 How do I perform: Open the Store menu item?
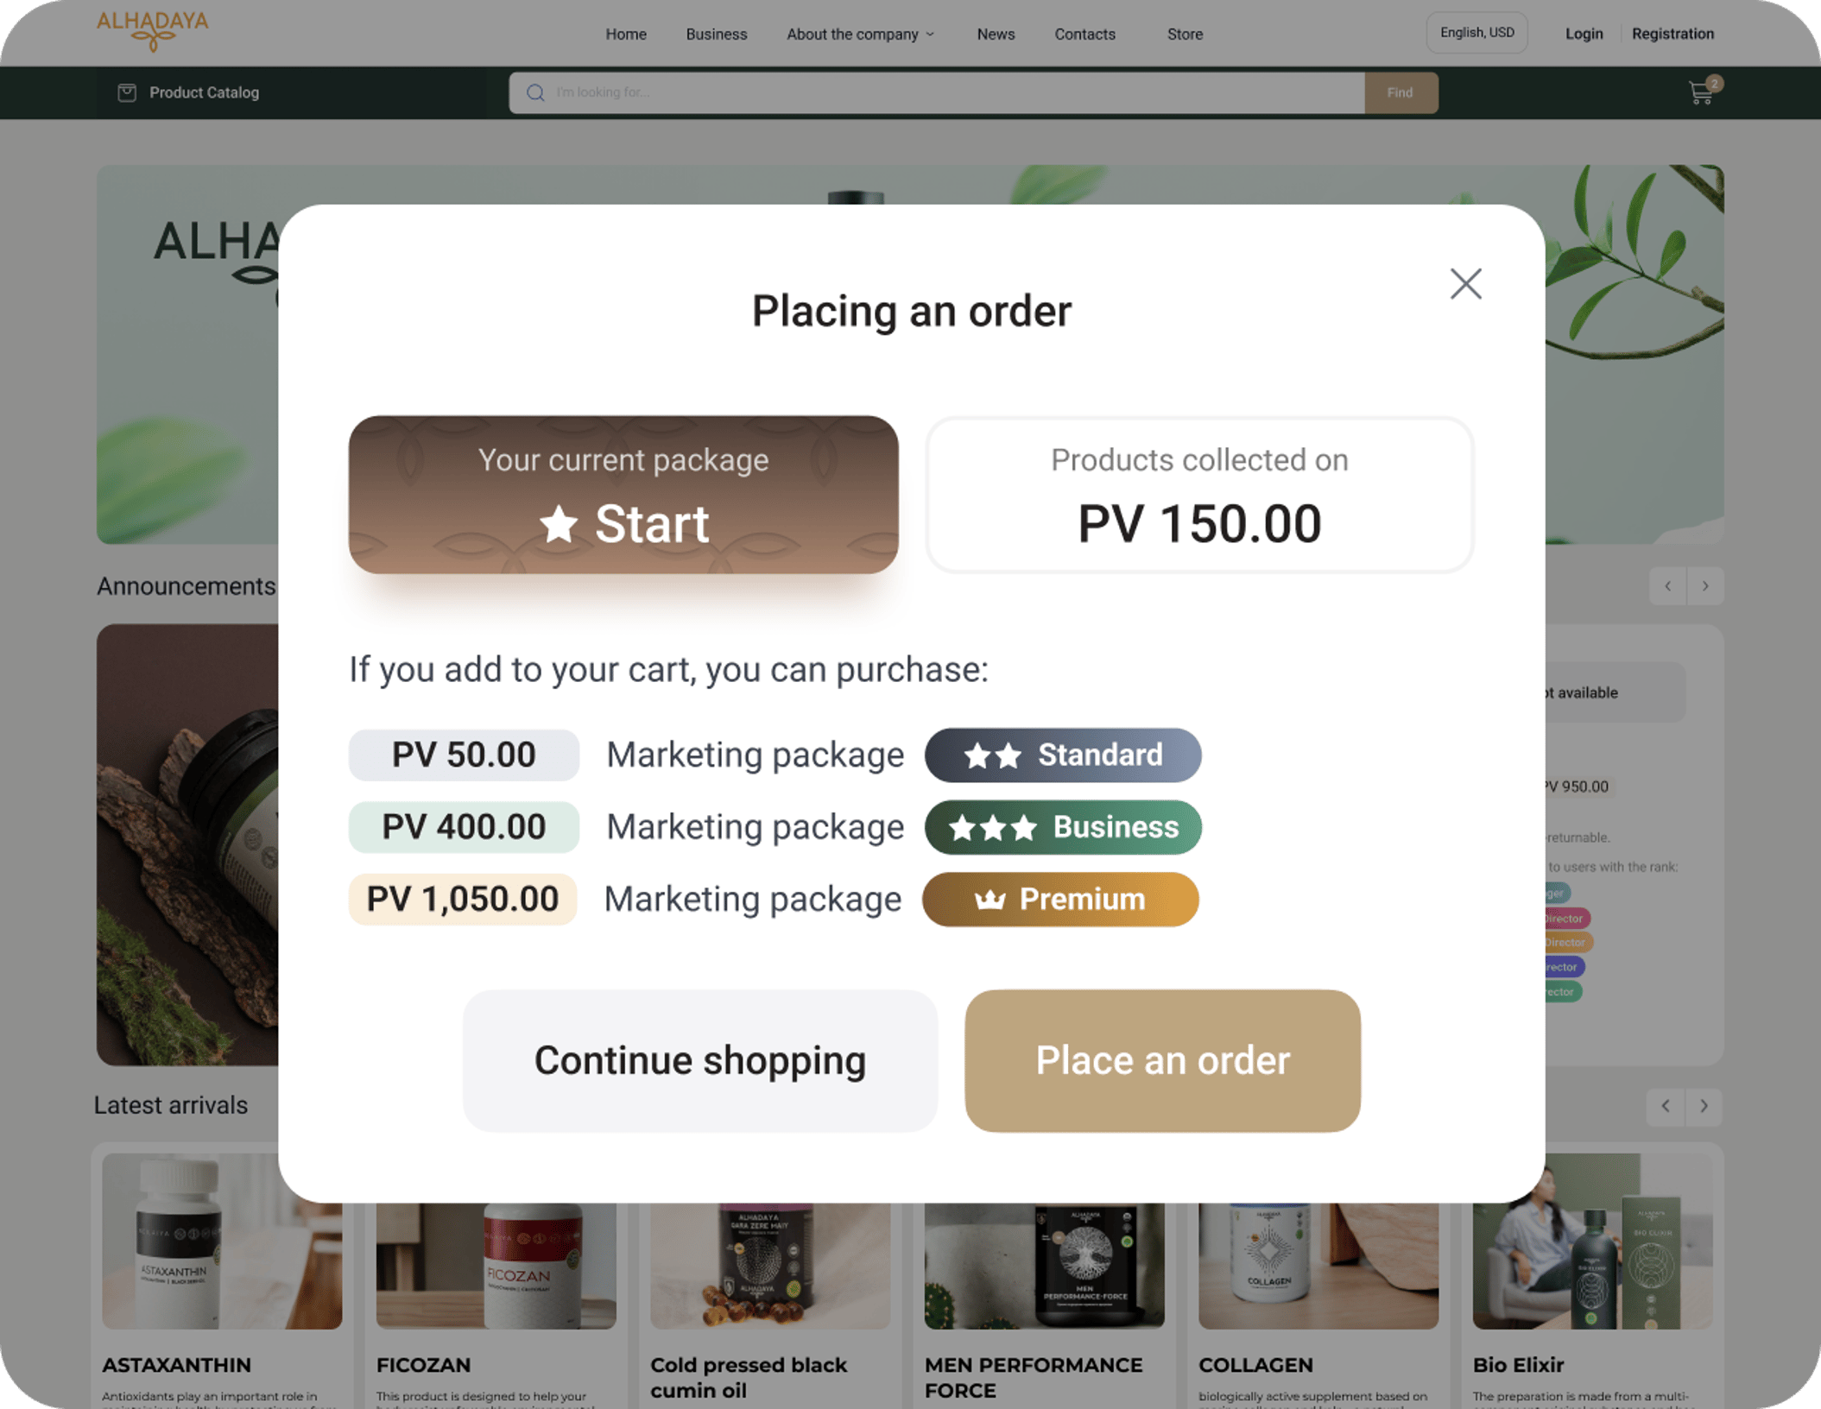[1185, 35]
